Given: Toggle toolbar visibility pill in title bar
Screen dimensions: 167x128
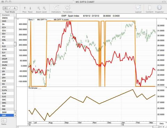Looking at the screenshot, I should pyautogui.click(x=164, y=2).
